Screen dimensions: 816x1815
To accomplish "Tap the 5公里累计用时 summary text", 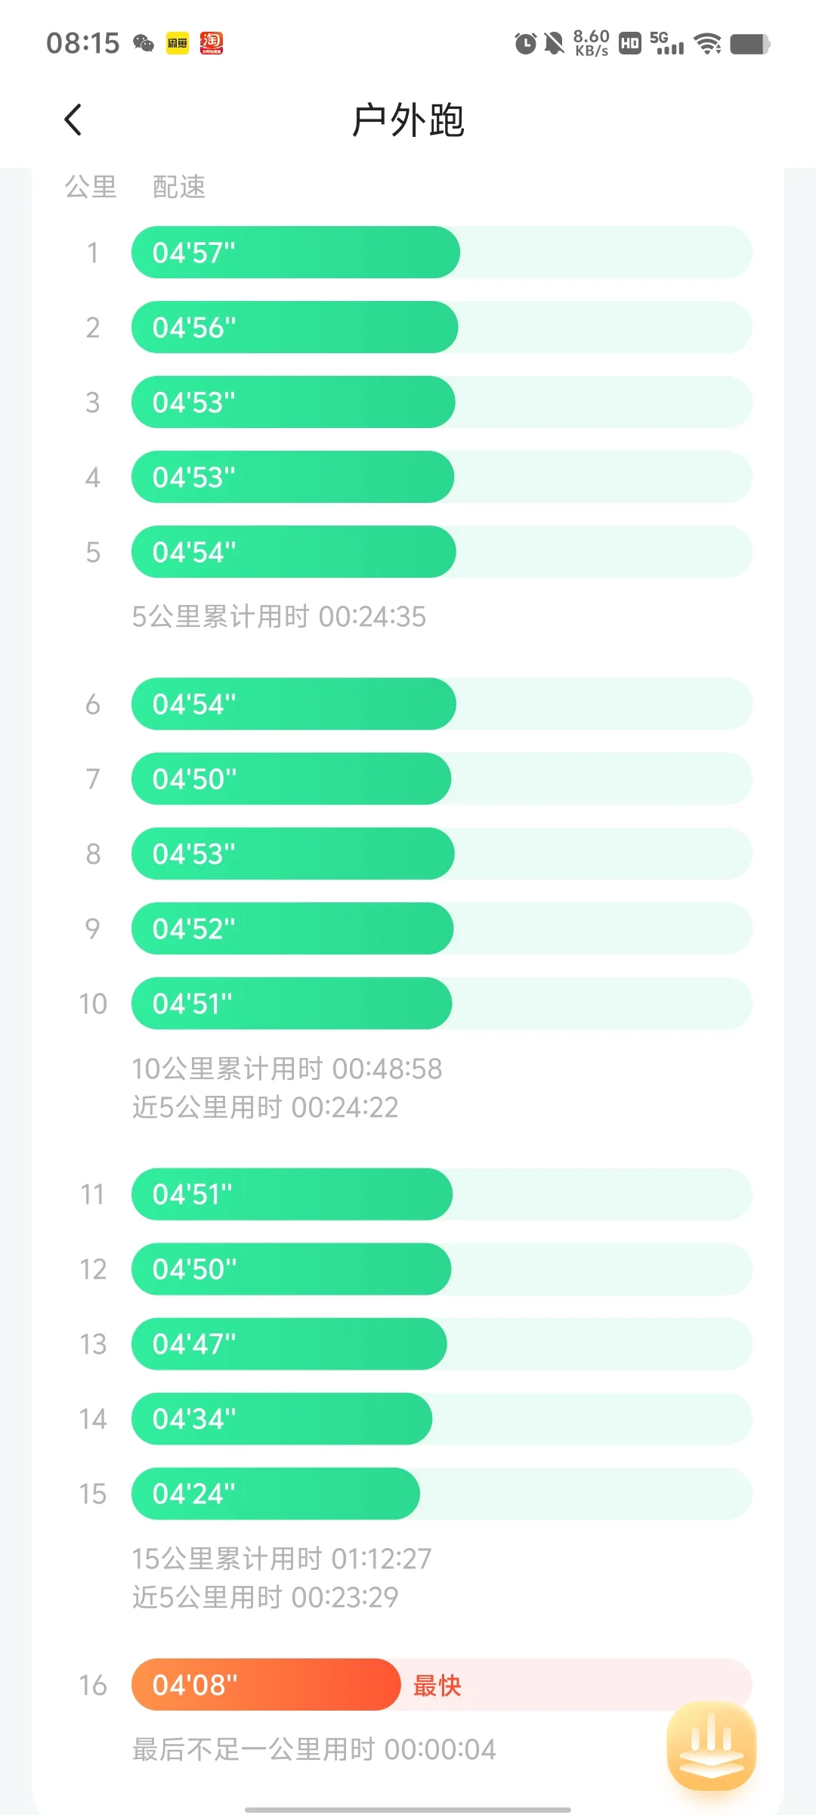I will pyautogui.click(x=279, y=616).
